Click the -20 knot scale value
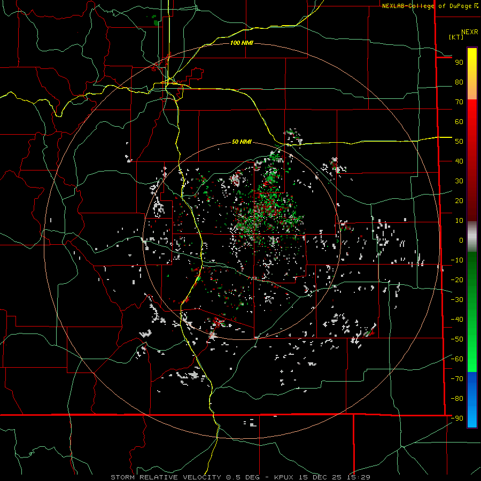Viewport: 481px width, 481px height. click(457, 280)
